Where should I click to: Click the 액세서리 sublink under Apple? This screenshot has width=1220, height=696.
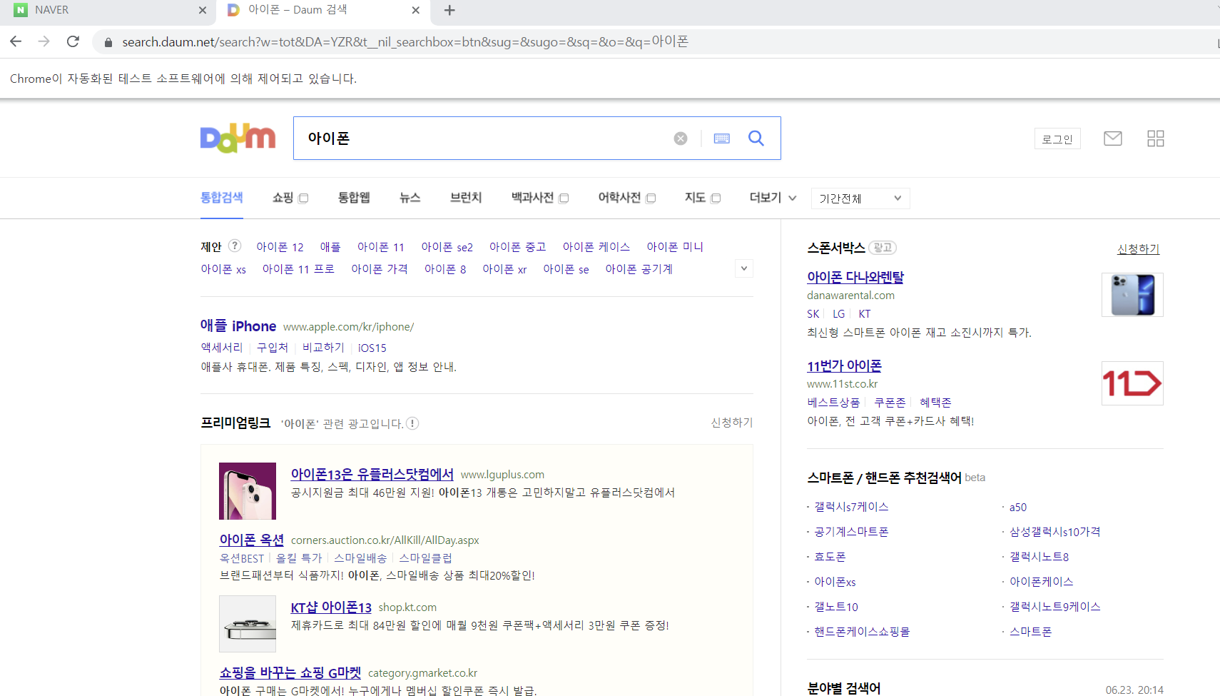tap(222, 348)
